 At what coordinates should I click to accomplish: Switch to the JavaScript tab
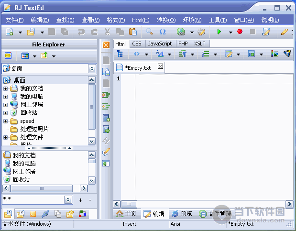[x=160, y=44]
